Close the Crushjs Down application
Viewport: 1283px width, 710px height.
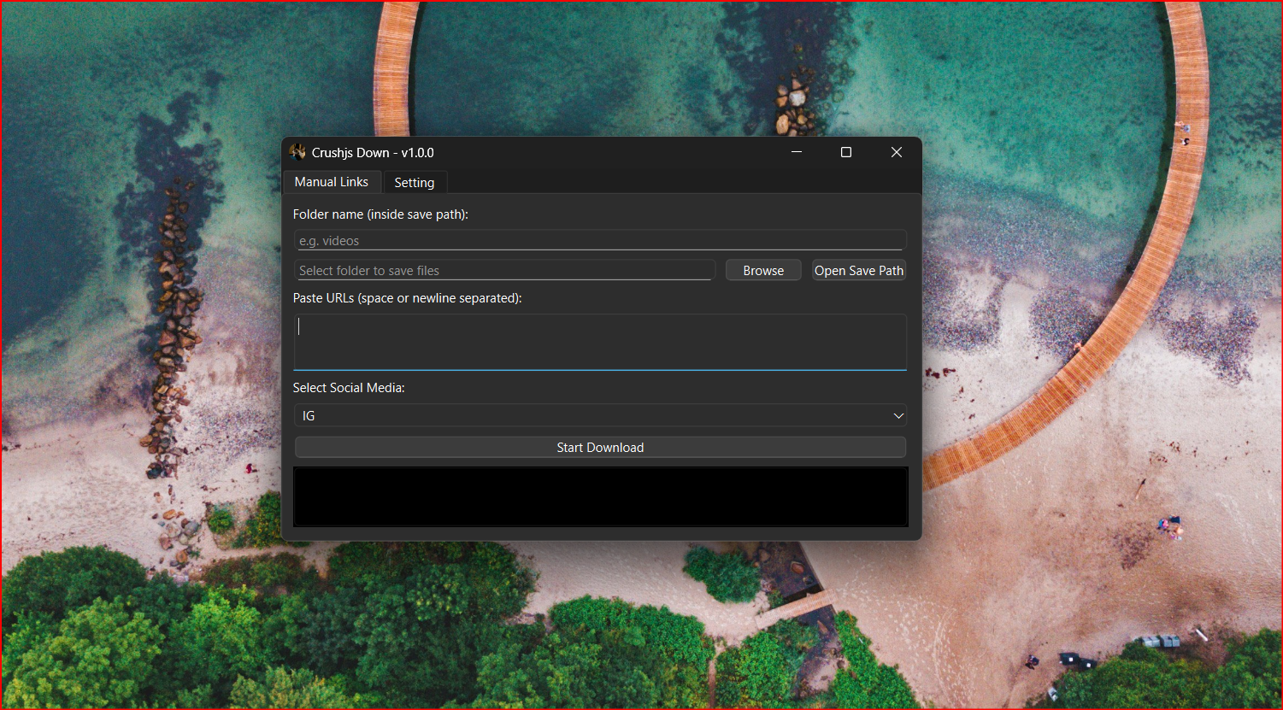tap(896, 152)
